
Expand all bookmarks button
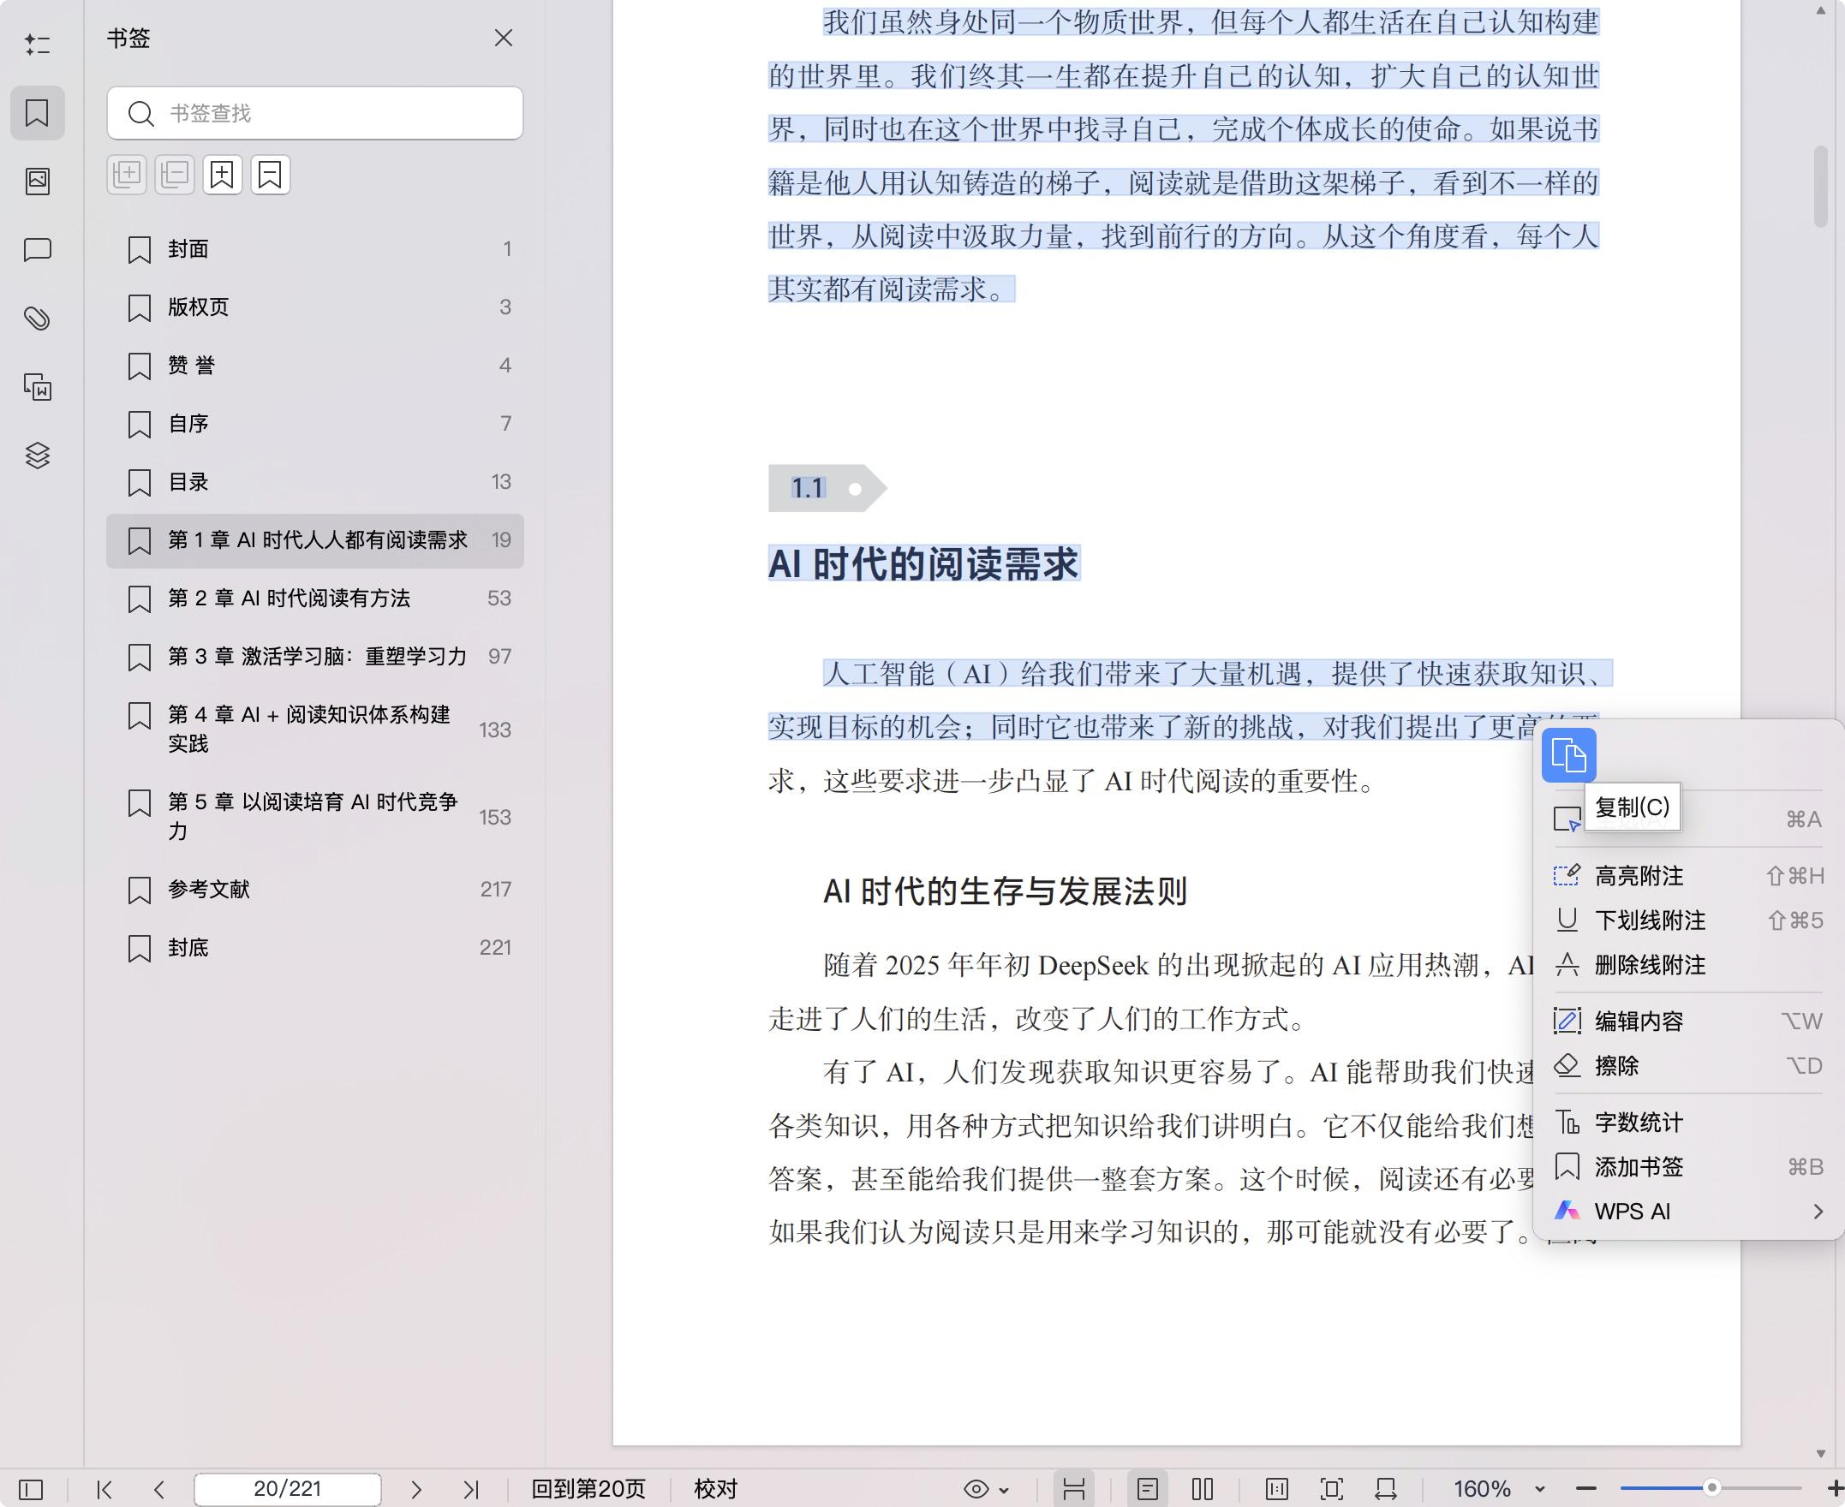click(127, 175)
